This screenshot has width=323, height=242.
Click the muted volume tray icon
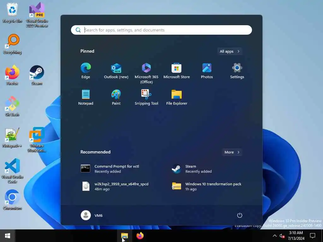coord(282,236)
